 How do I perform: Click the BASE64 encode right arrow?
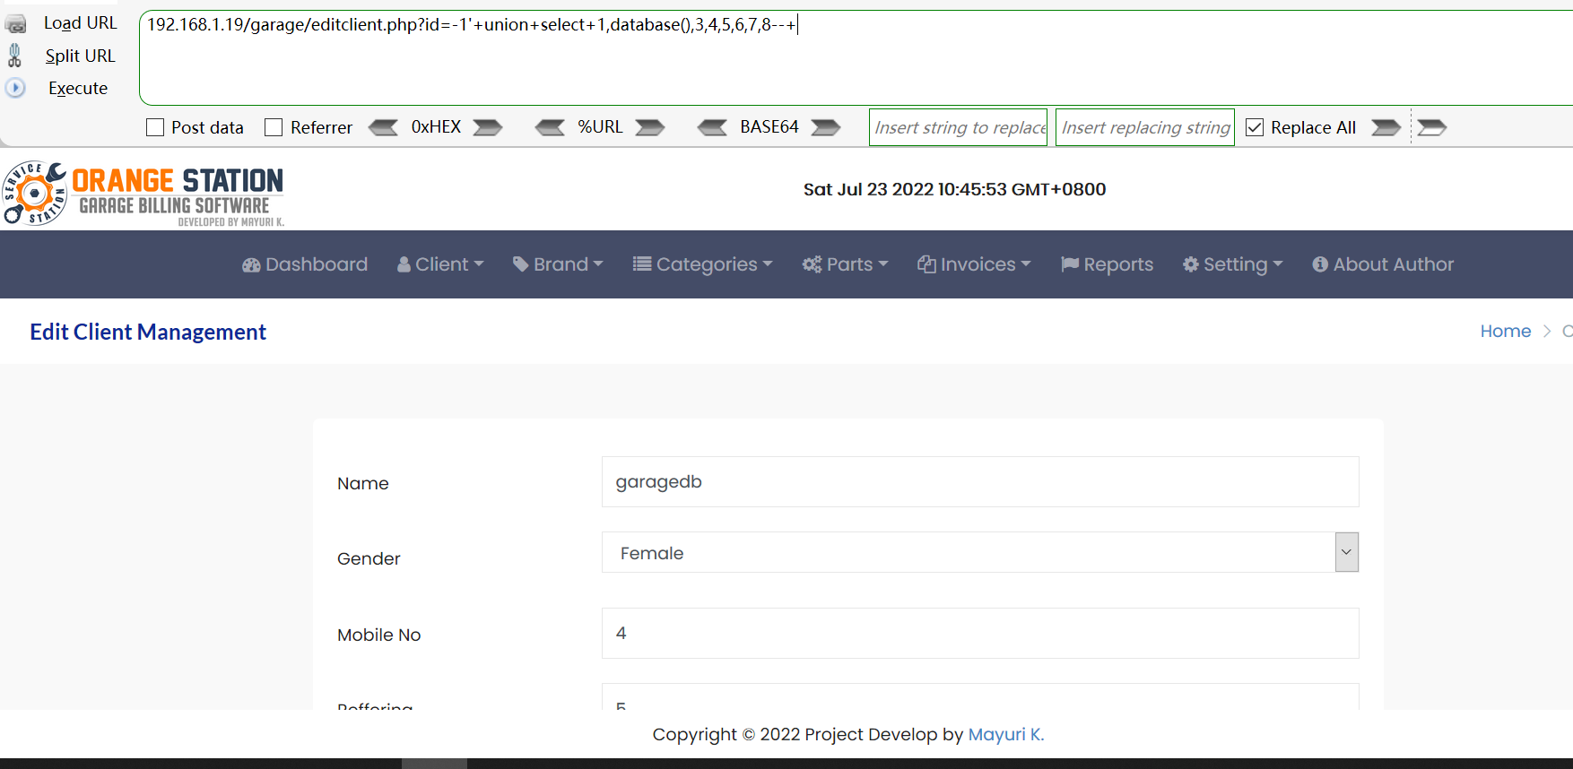pyautogui.click(x=826, y=127)
